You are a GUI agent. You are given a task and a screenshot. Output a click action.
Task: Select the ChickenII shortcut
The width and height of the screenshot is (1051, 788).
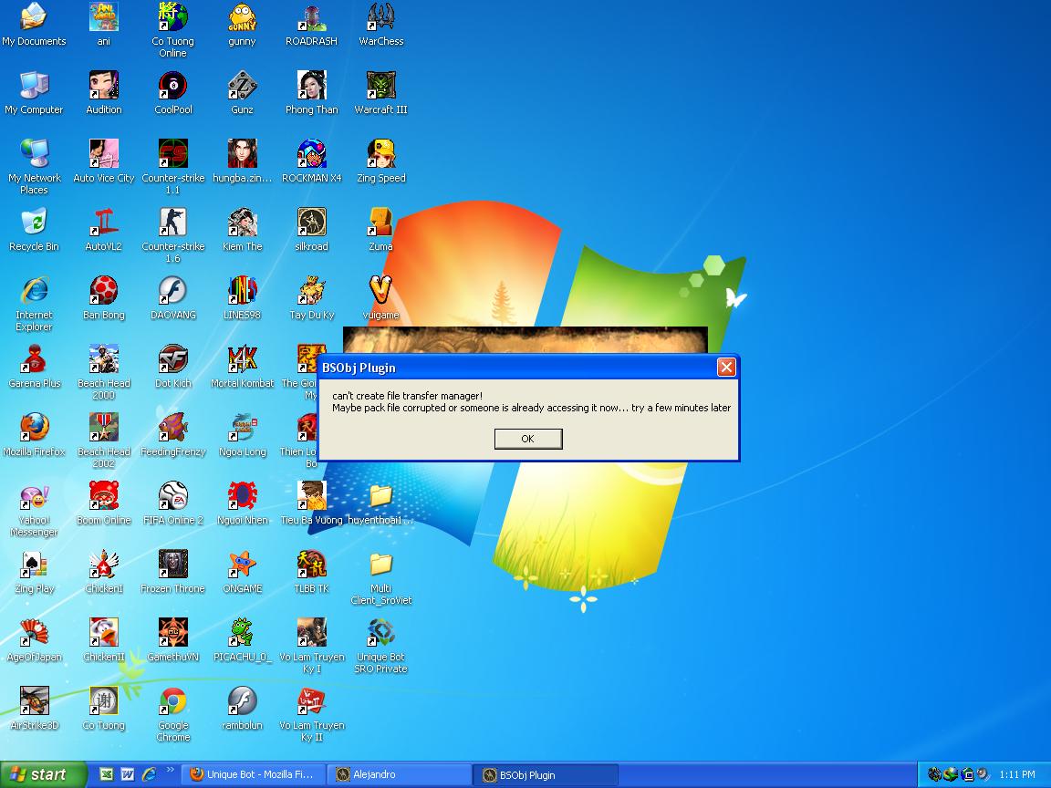tap(104, 640)
